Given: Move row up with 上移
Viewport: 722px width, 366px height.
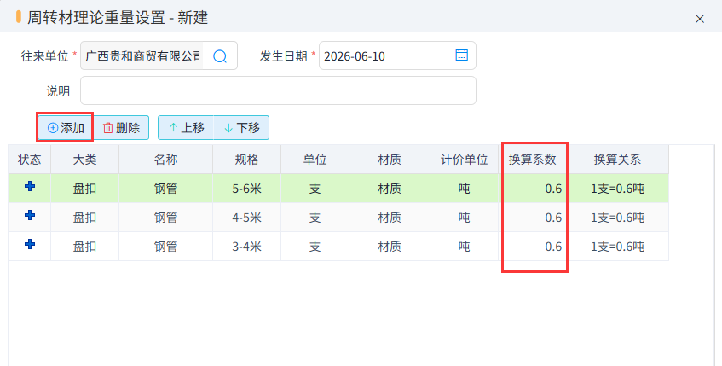Looking at the screenshot, I should (186, 128).
